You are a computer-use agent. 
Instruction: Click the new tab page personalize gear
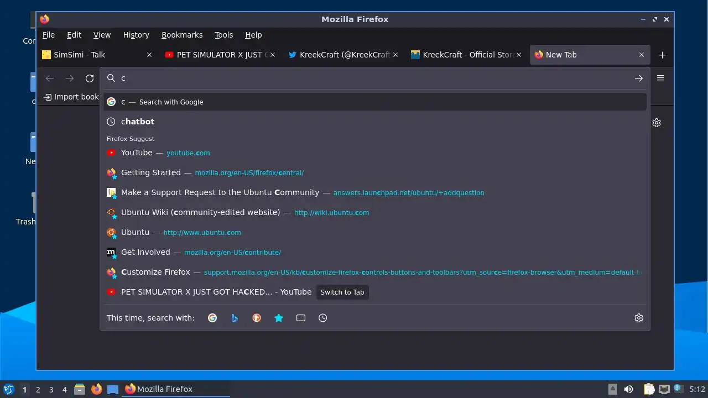(657, 123)
